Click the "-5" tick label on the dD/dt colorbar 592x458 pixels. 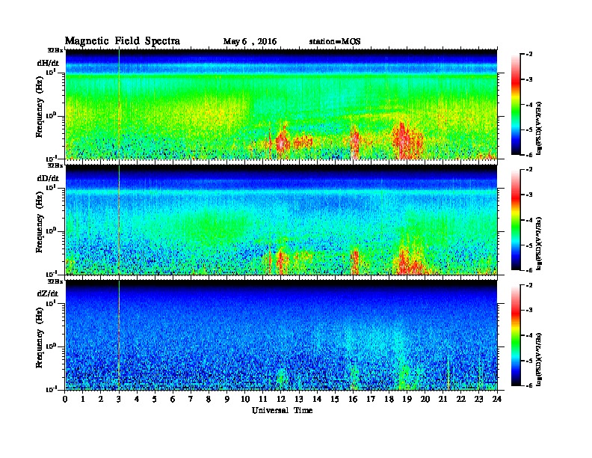click(529, 245)
